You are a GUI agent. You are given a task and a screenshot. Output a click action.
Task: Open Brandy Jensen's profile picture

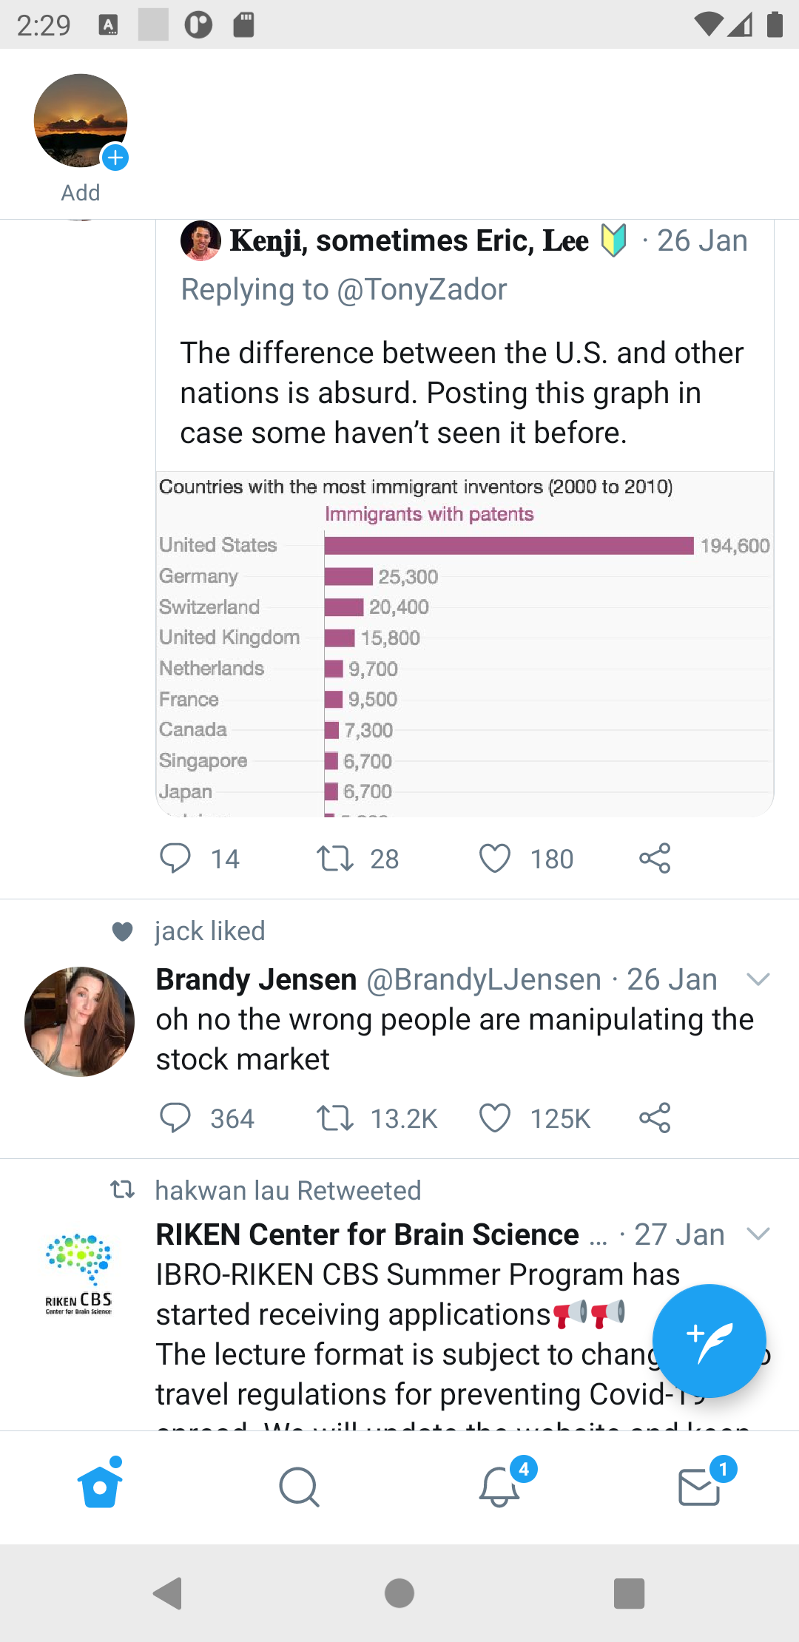pos(80,1021)
